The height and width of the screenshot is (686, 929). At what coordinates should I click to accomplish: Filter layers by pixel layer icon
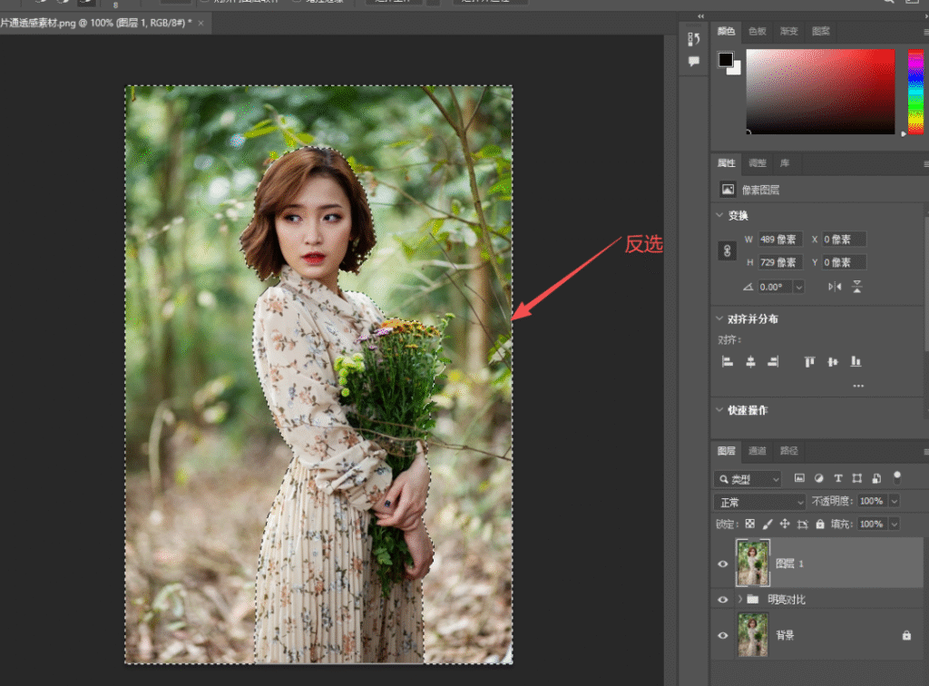point(799,478)
